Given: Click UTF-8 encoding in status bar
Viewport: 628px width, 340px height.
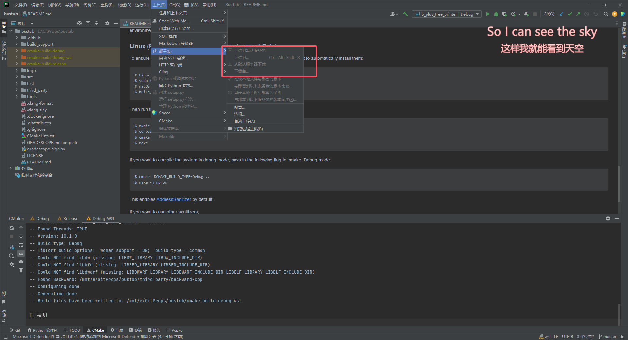Looking at the screenshot, I should 567,337.
